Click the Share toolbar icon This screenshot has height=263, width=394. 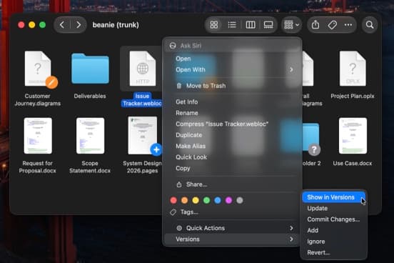(x=315, y=25)
